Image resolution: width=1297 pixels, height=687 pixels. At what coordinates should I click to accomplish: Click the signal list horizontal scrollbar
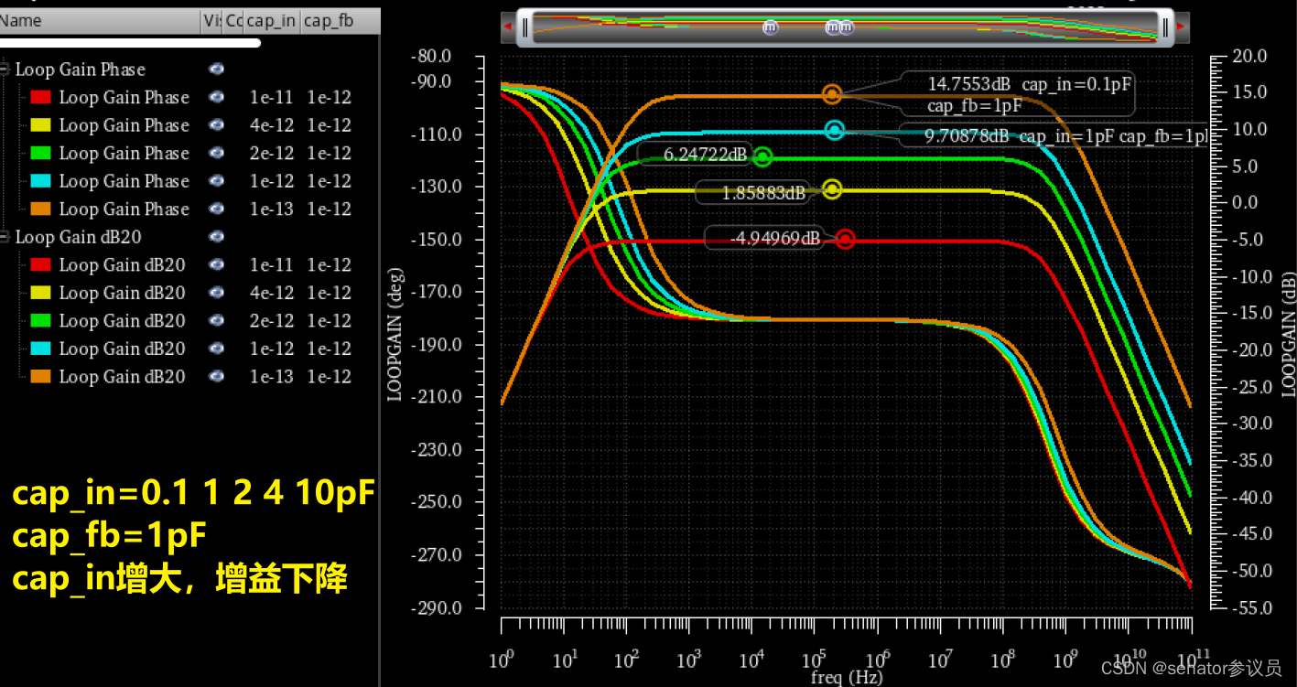click(130, 42)
